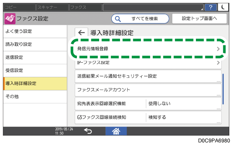The height and width of the screenshot is (144, 233).
Task: Tap the energy saver moon icon
Action: click(223, 7)
